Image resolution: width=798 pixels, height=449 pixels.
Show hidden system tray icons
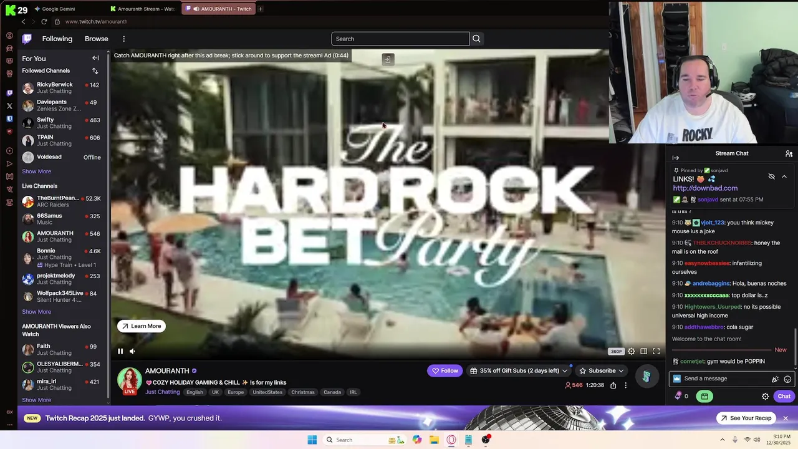pos(723,440)
